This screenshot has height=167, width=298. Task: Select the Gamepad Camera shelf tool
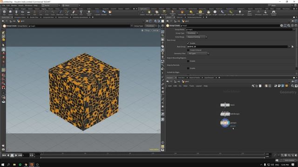273,13
